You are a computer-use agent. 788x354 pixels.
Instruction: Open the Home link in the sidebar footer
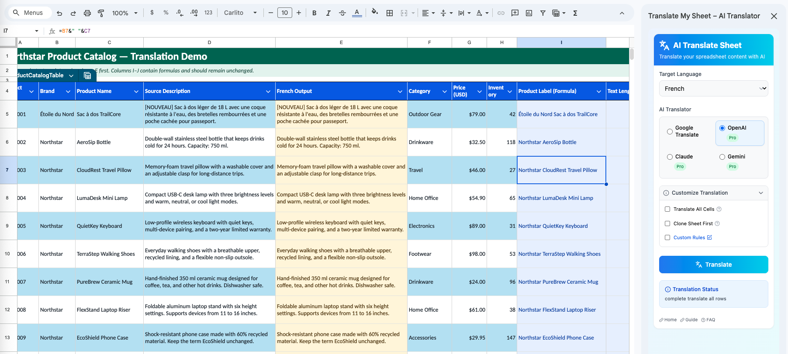[668, 320]
